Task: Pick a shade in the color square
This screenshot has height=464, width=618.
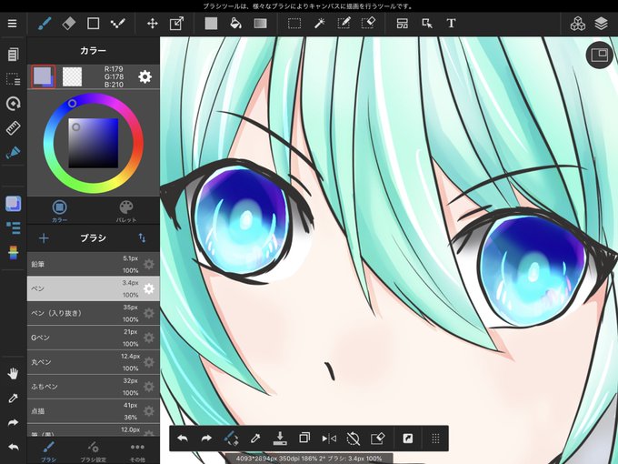Action: (x=94, y=143)
